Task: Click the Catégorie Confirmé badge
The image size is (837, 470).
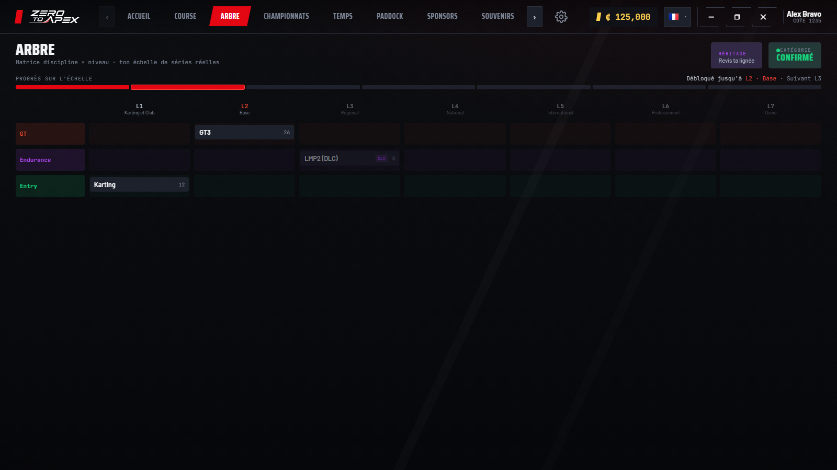Action: point(795,55)
